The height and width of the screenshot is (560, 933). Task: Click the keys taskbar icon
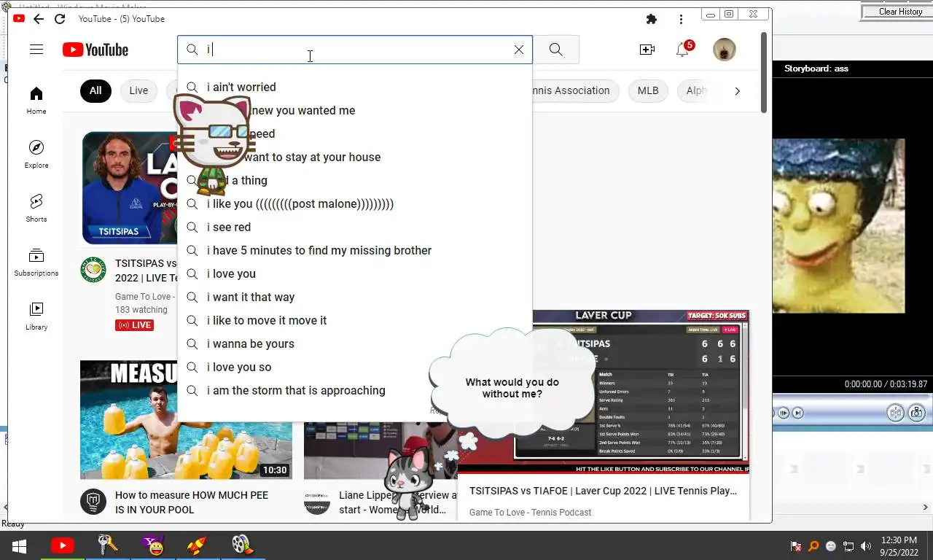pyautogui.click(x=108, y=545)
